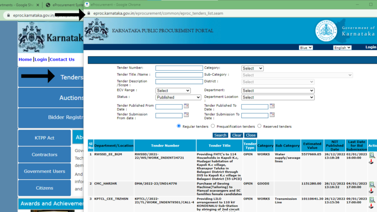Open calendar for Tender Published To Date
This screenshot has width=377, height=212.
[272, 106]
